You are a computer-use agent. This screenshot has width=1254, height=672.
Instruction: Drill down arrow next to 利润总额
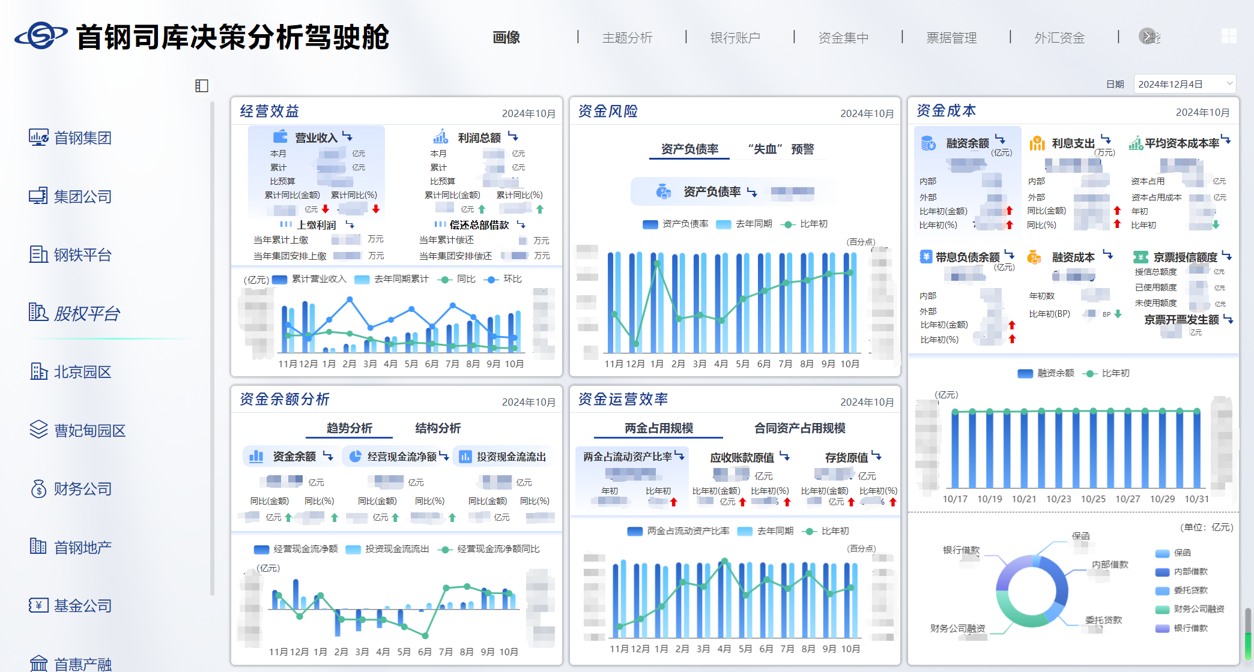tap(512, 137)
